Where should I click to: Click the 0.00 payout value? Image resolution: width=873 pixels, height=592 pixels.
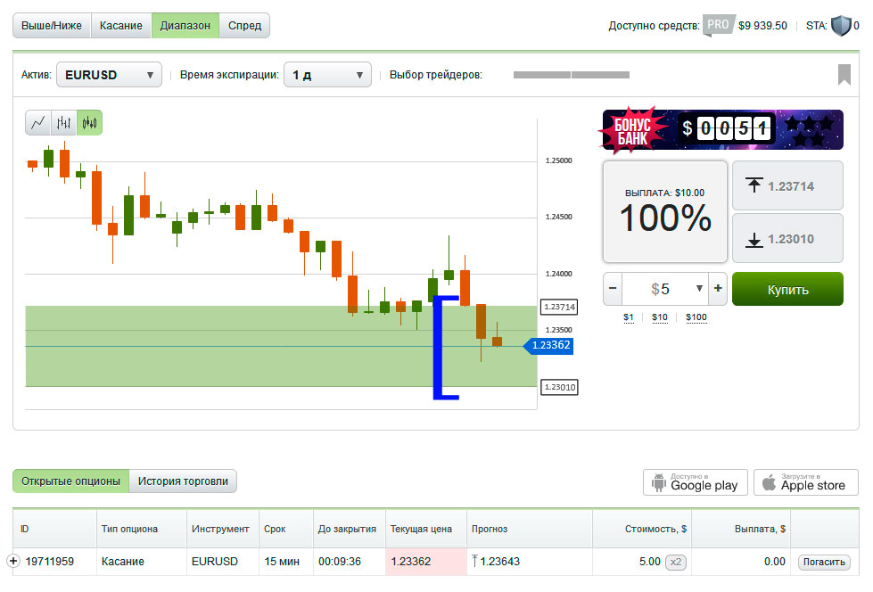pos(774,562)
